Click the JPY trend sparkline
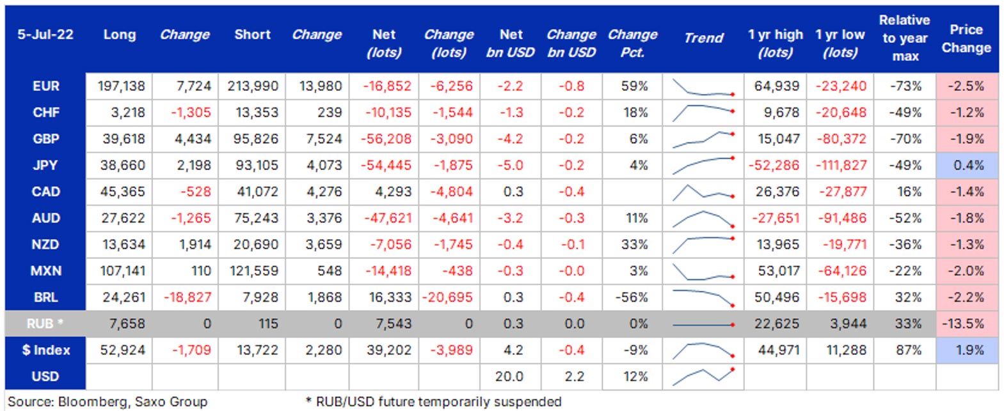Viewport: 1004px width, 411px height. tap(703, 165)
